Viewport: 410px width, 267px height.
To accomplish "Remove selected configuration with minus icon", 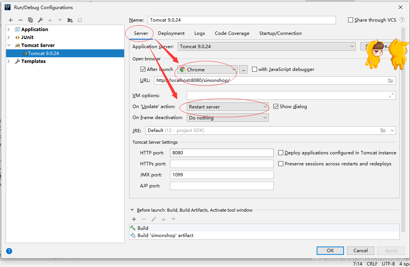I will point(20,20).
